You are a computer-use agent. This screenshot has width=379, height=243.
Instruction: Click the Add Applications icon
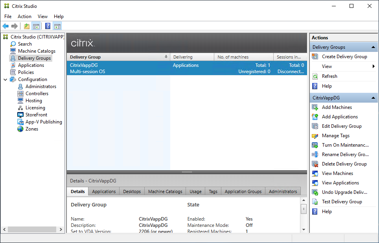pos(315,117)
